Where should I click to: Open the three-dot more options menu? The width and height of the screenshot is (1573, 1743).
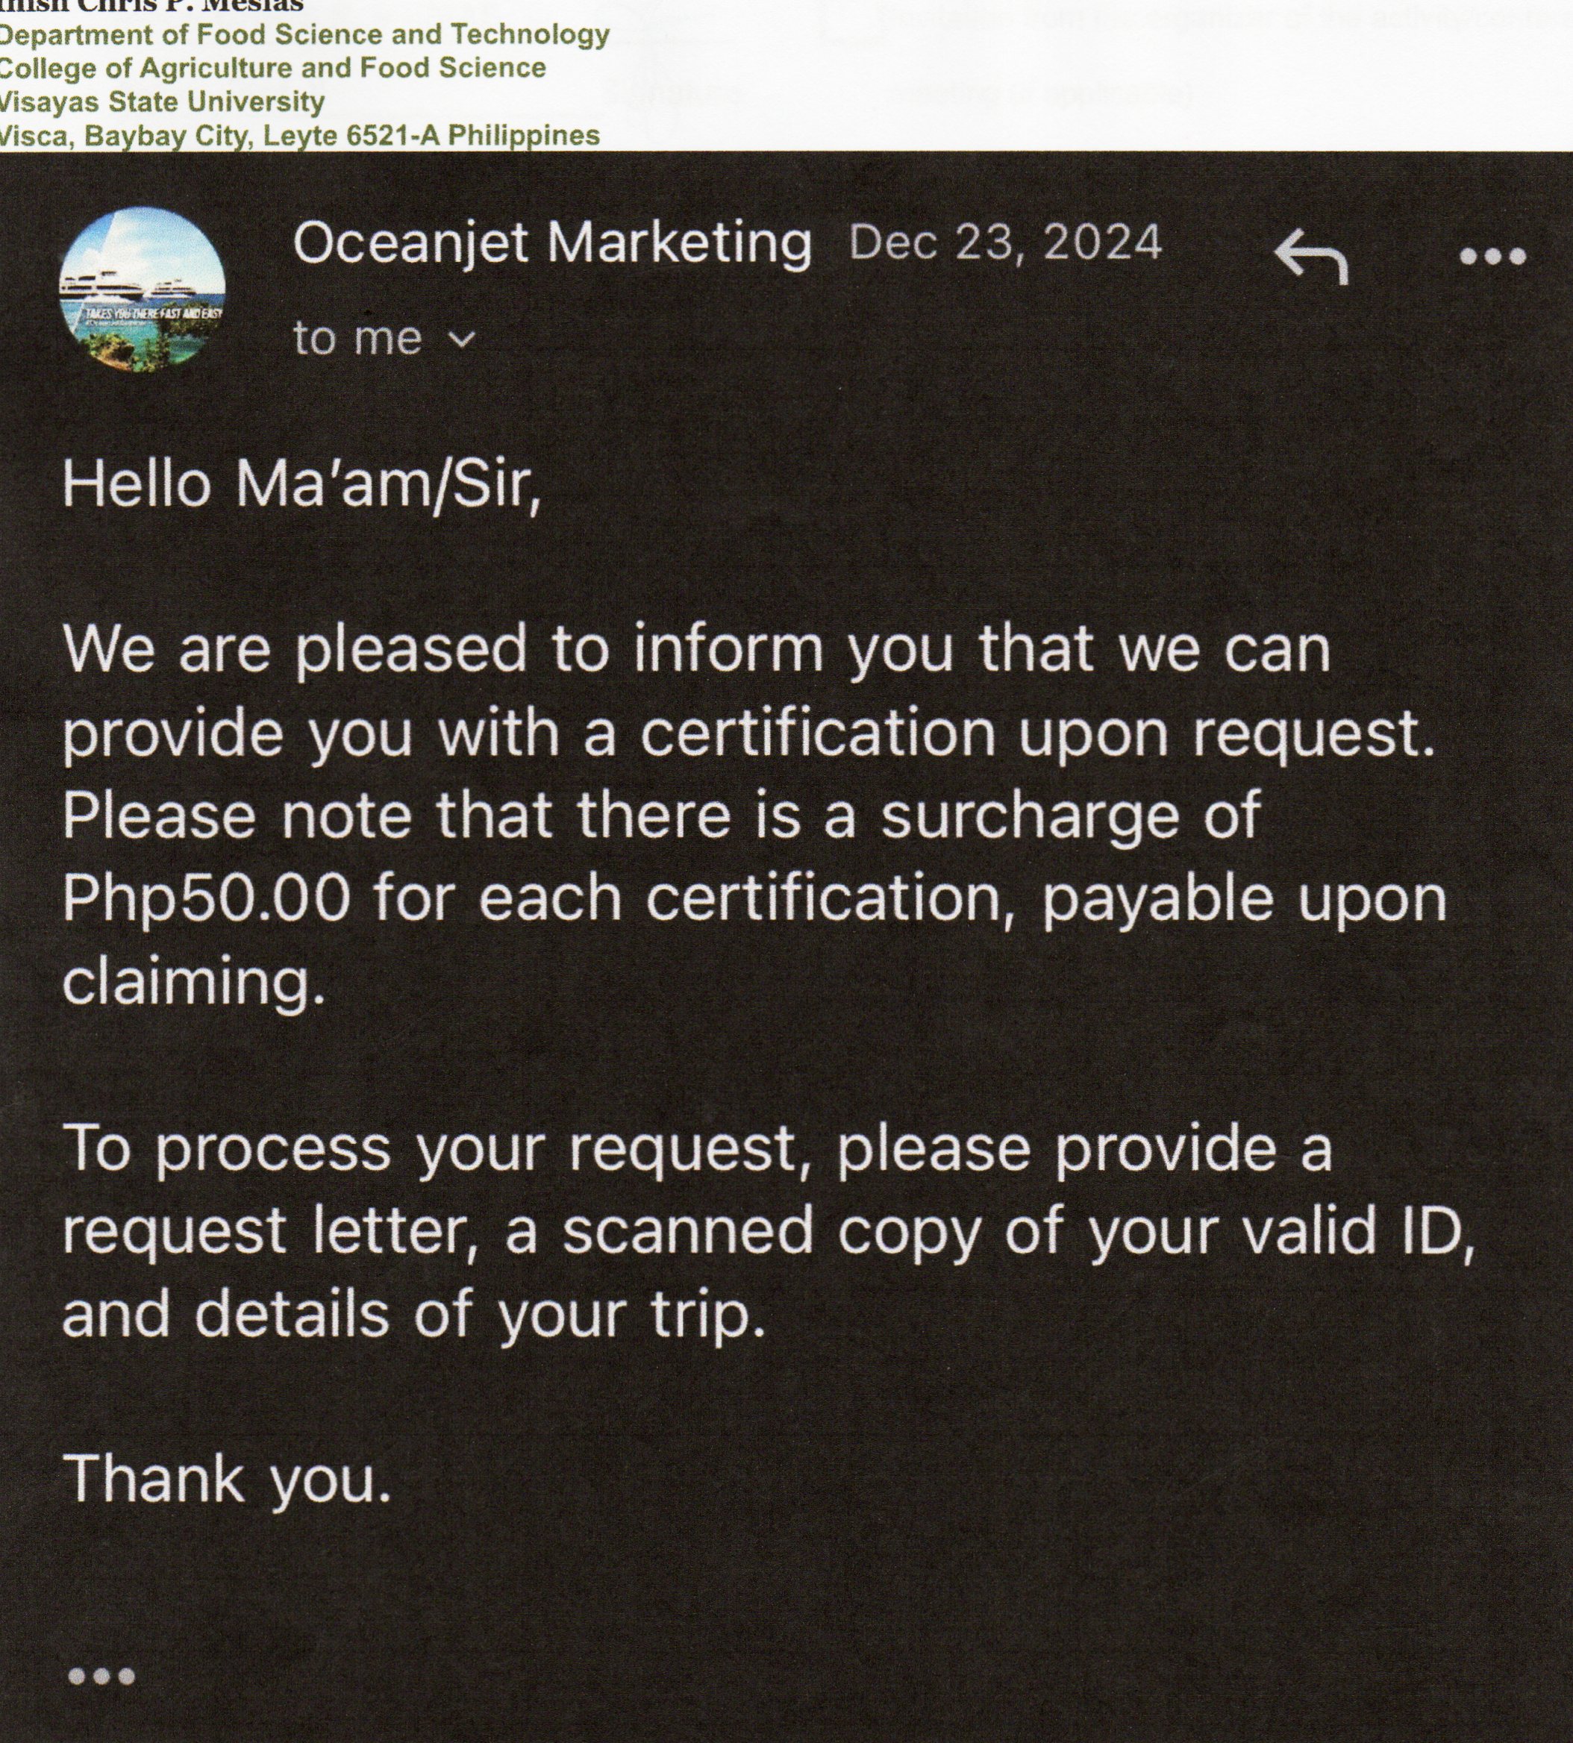click(1492, 257)
